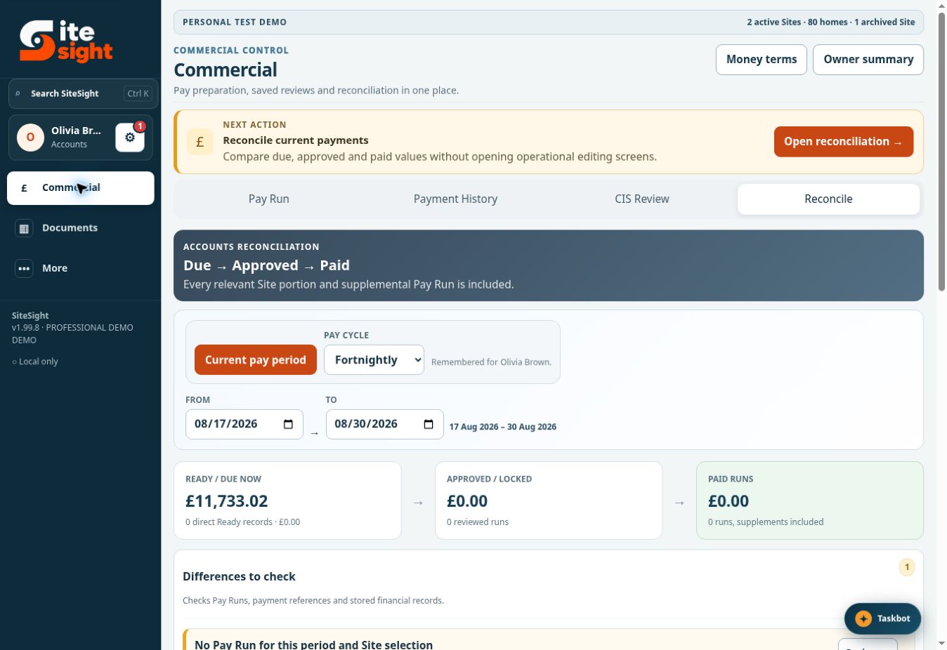Click the pound icon in Next Action banner
Image resolution: width=947 pixels, height=650 pixels.
coord(200,142)
